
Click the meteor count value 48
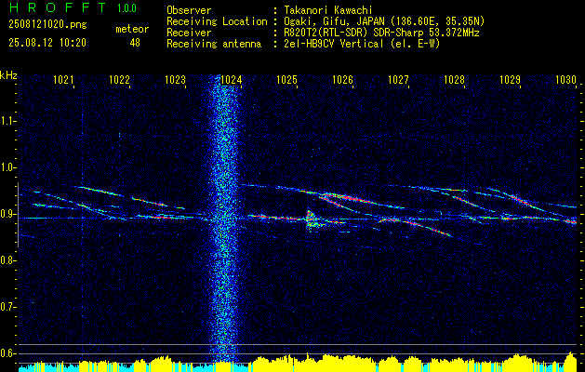[135, 43]
